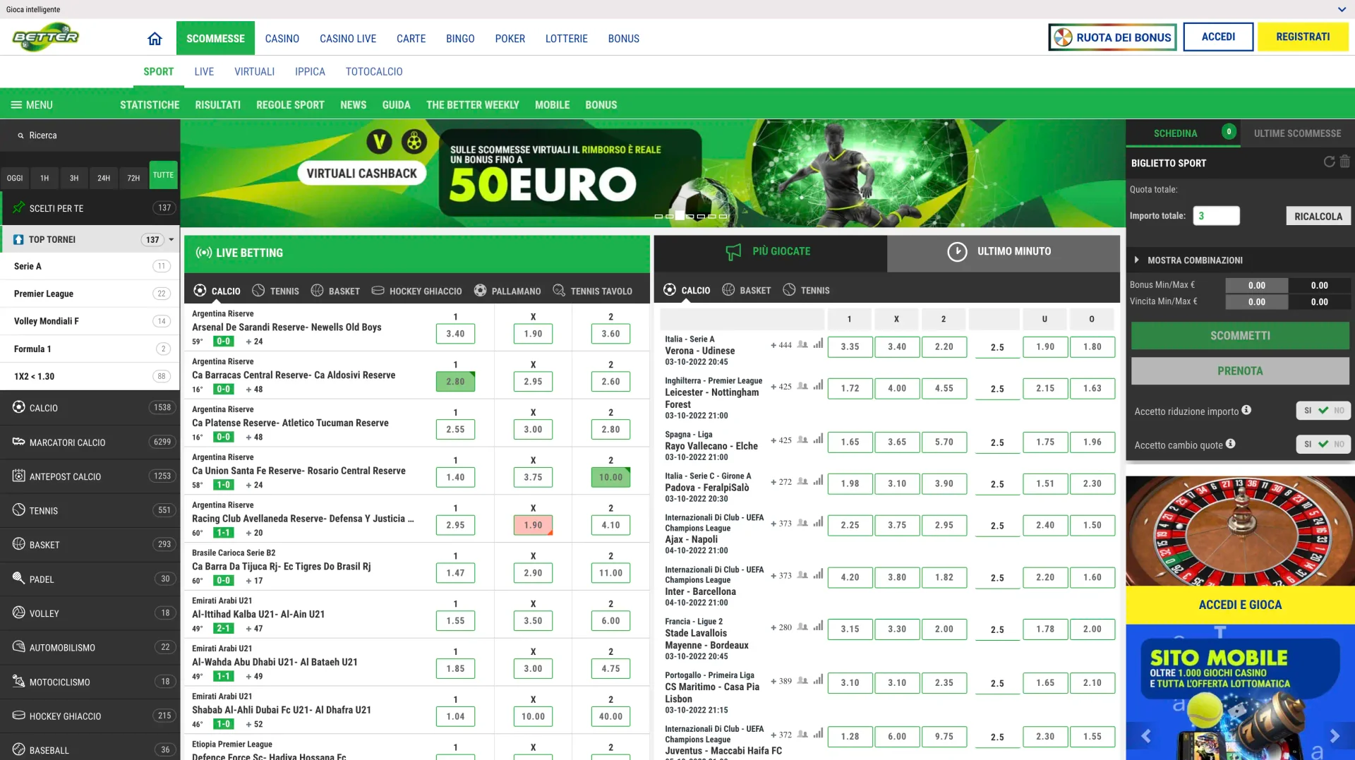Click the Antepost Calcio icon in sidebar
Viewport: 1355px width, 760px height.
tap(19, 476)
